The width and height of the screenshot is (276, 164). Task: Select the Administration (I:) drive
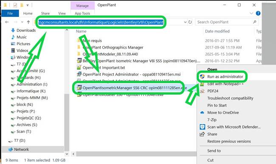[32, 84]
